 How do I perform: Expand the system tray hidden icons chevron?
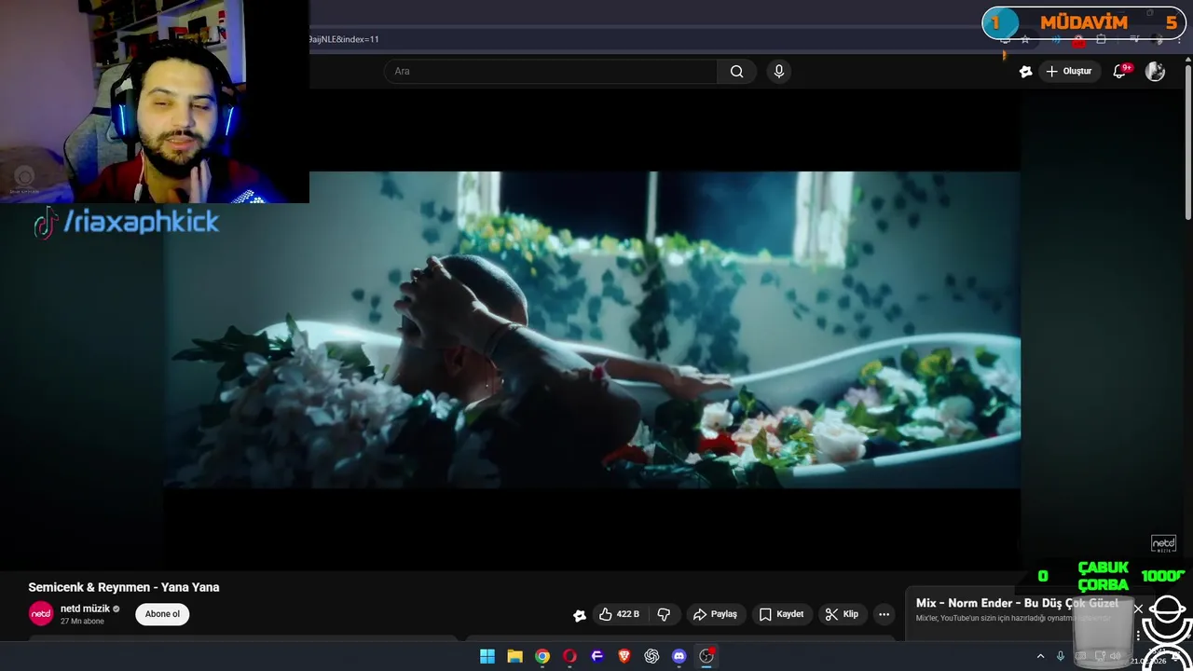[x=1040, y=656]
